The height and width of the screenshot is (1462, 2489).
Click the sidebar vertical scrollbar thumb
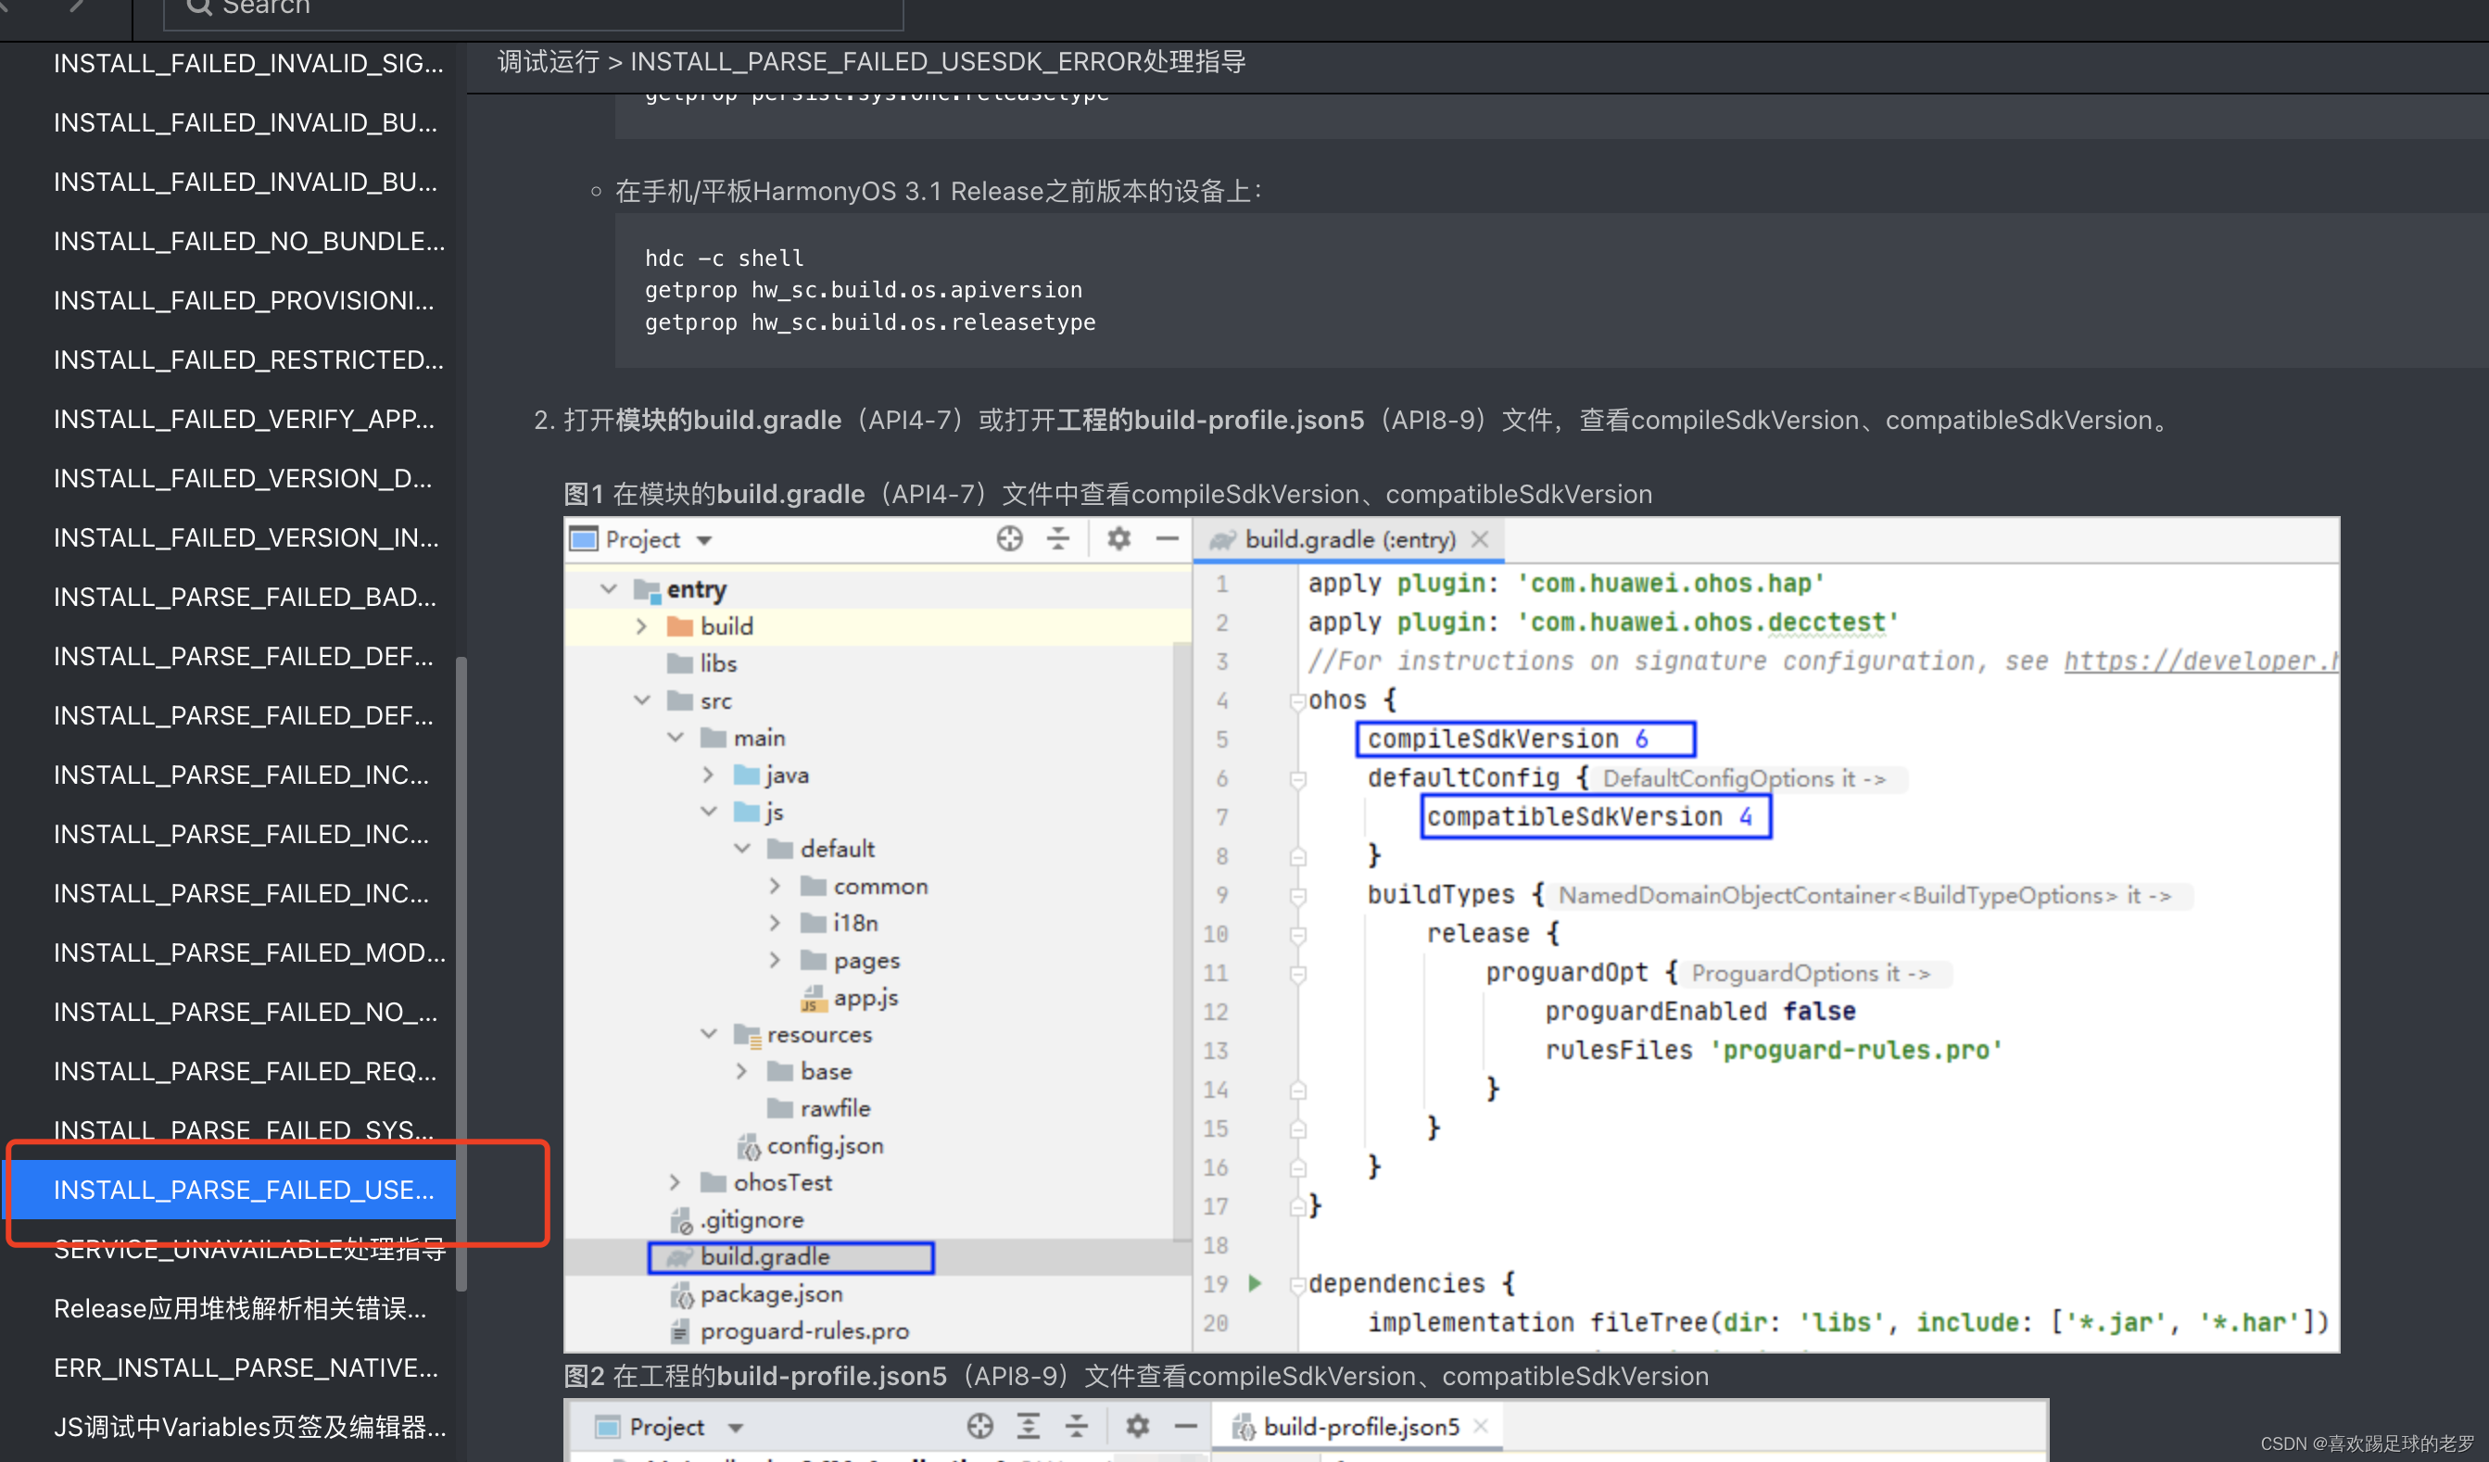pos(461,973)
